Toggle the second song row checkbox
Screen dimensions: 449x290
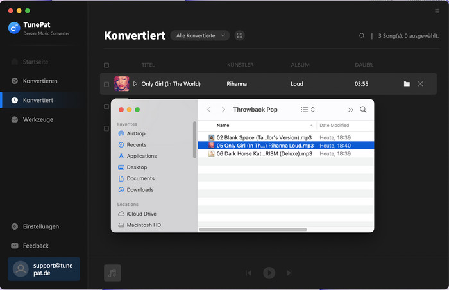coord(106,107)
